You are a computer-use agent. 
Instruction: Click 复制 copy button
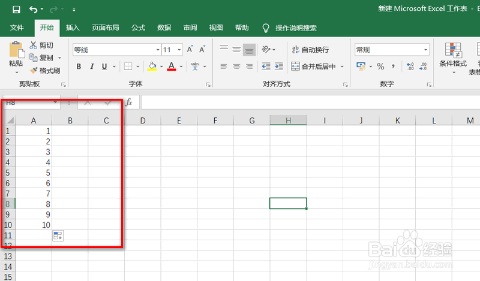tap(41, 58)
